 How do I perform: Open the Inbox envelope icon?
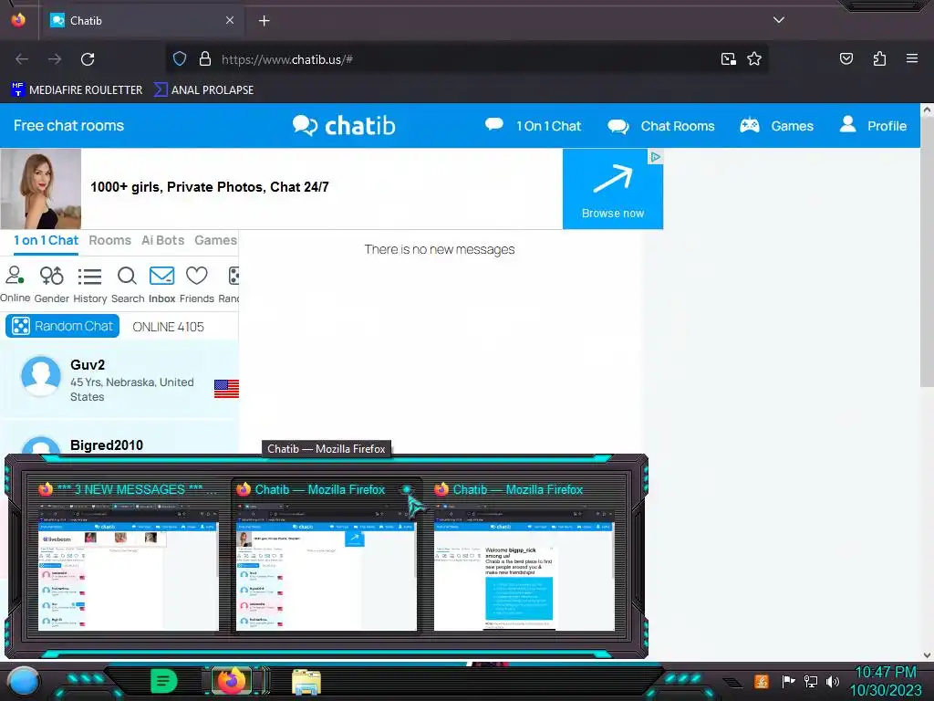(x=161, y=285)
